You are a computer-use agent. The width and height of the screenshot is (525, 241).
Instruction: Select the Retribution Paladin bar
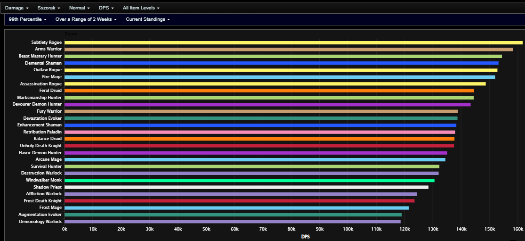[x=260, y=132]
